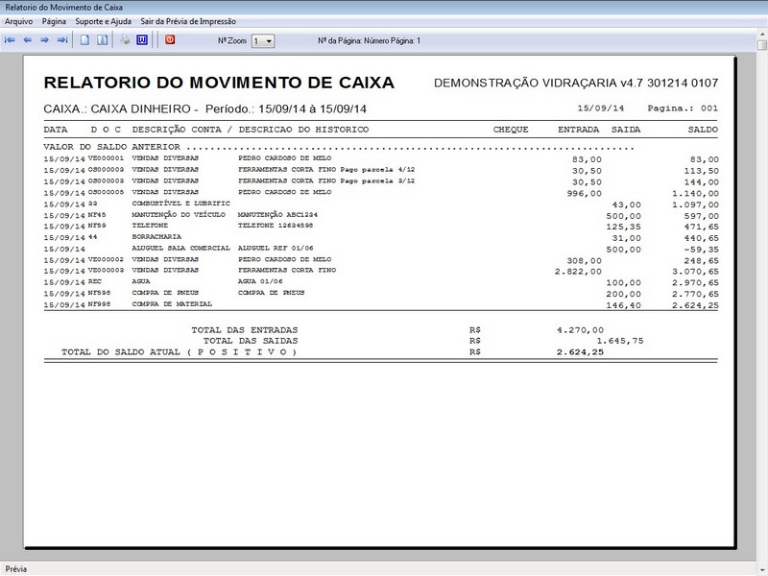
Task: Open the Arquivo menu
Action: tap(19, 20)
